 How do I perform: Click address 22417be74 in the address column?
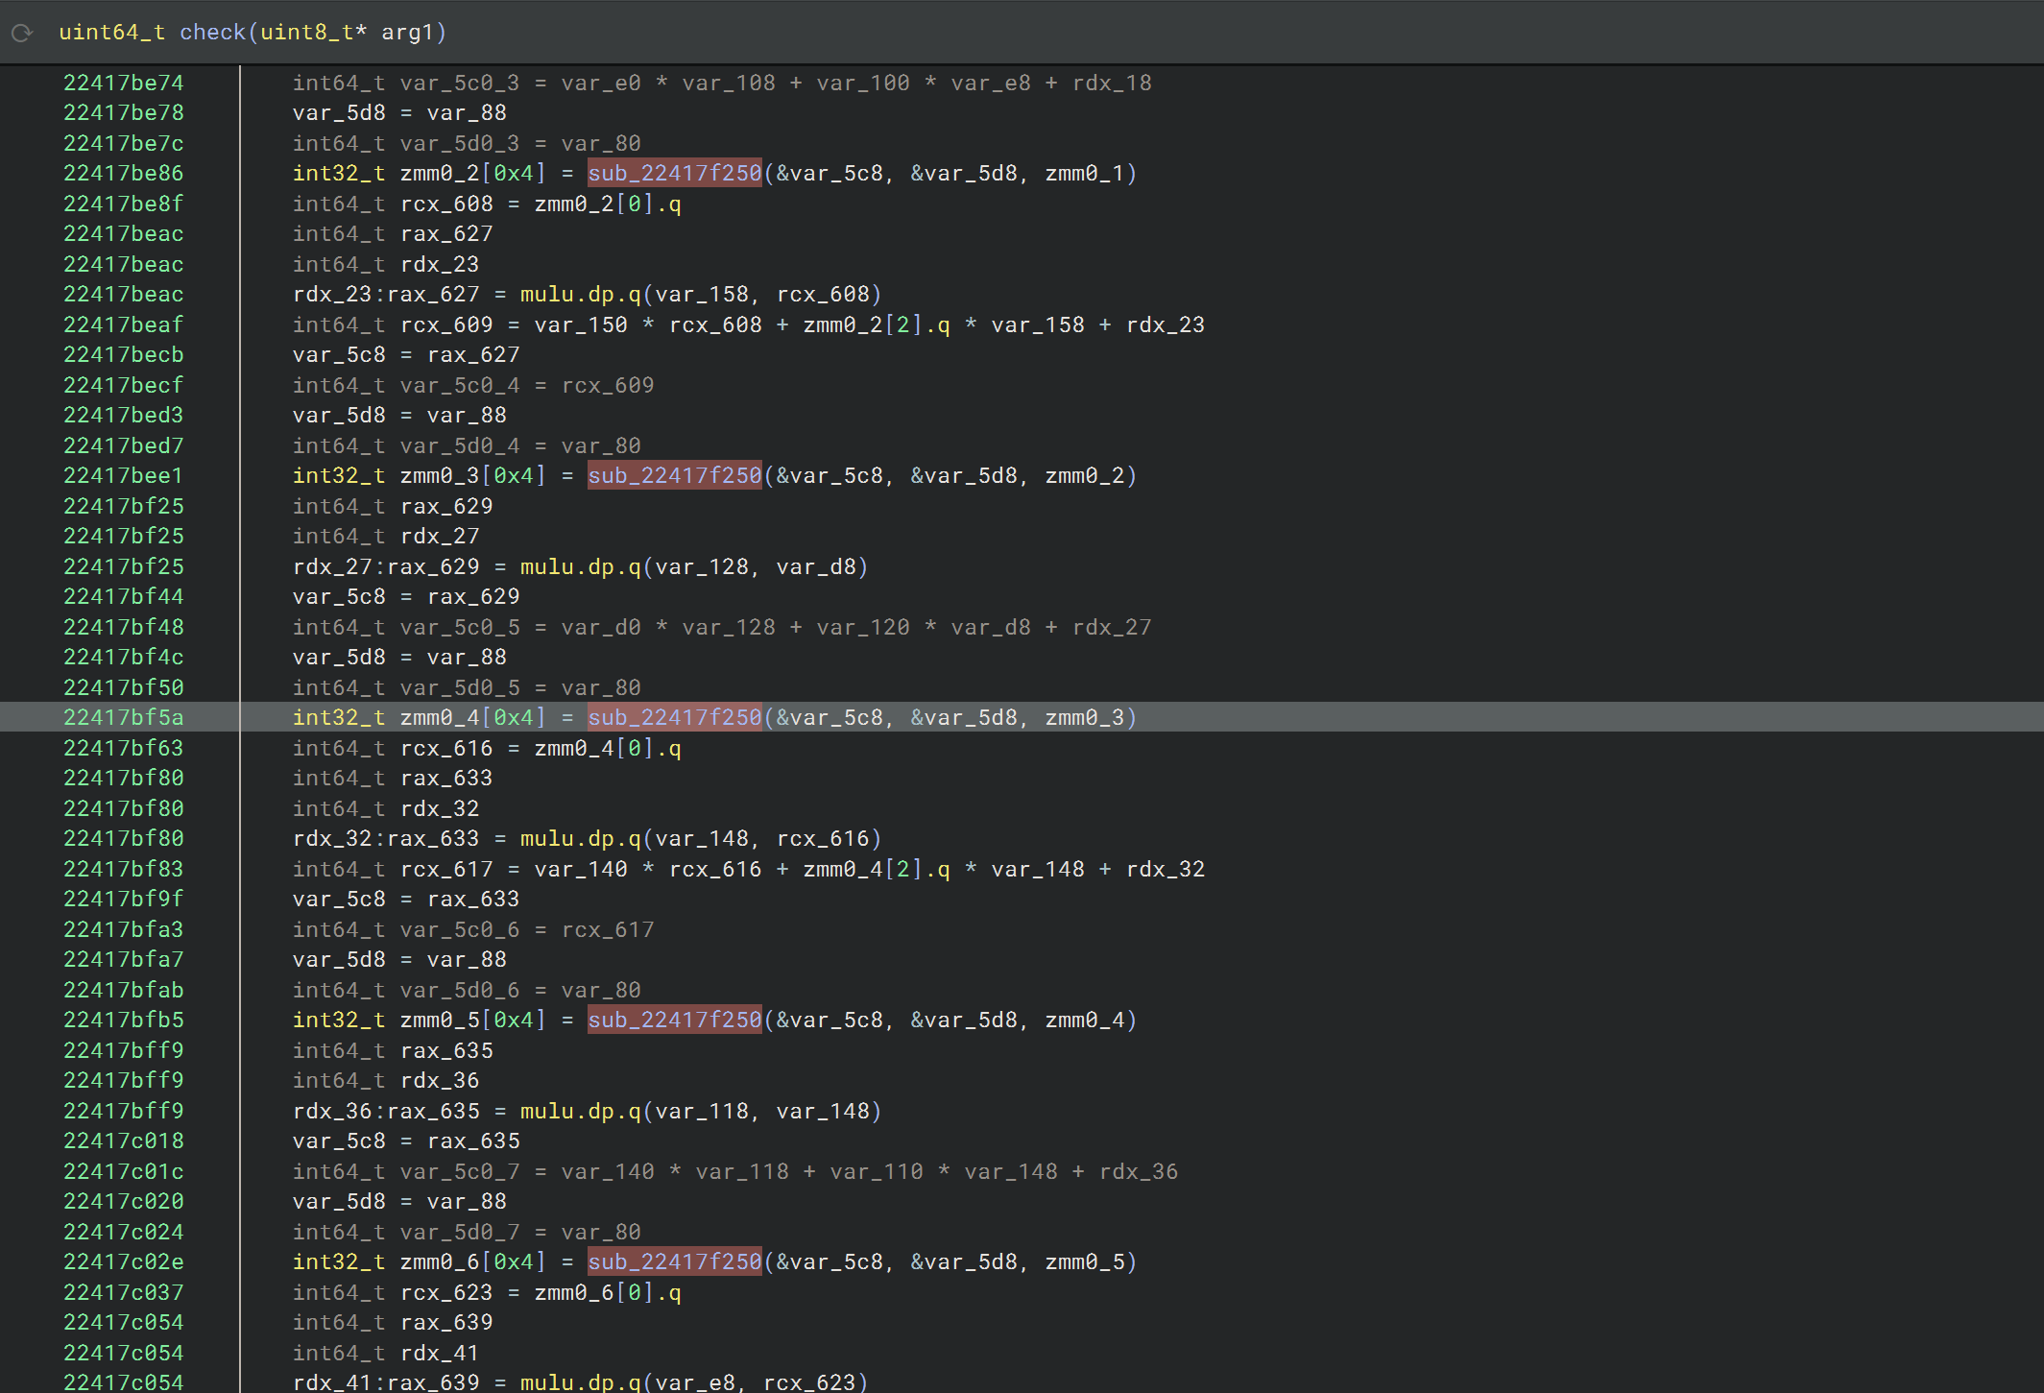click(x=123, y=83)
